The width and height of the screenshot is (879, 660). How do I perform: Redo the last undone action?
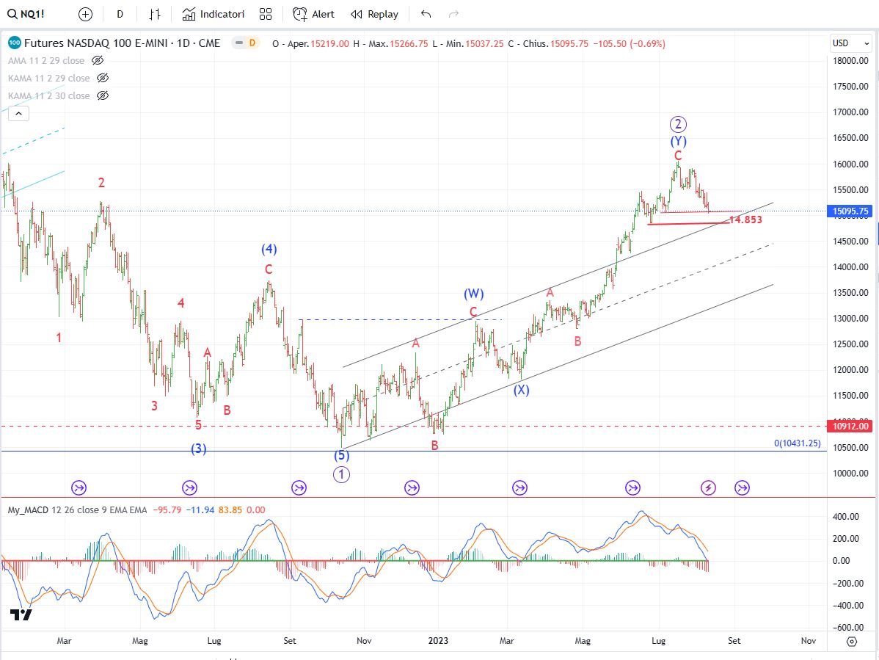[x=454, y=14]
